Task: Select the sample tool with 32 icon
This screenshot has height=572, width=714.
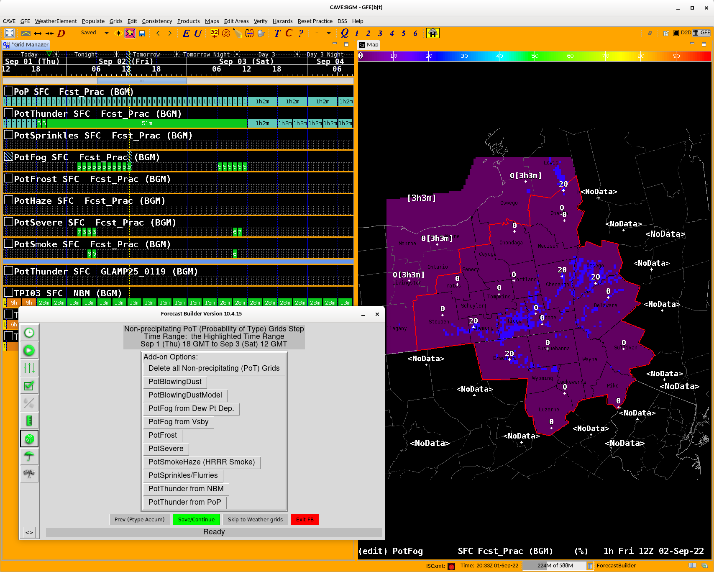Action: tap(214, 33)
